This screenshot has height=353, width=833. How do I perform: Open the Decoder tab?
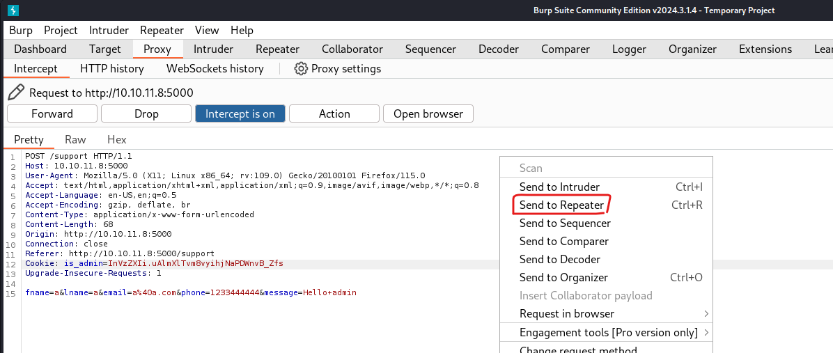[498, 49]
